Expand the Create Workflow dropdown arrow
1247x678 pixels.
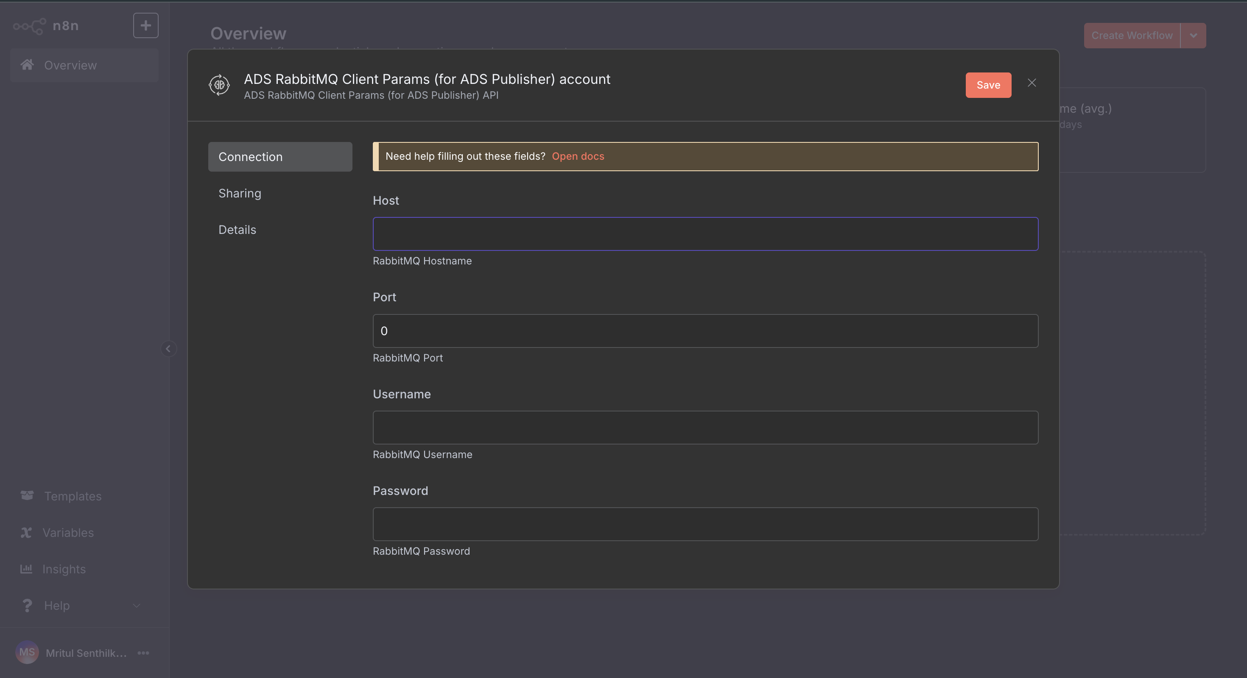pyautogui.click(x=1193, y=35)
